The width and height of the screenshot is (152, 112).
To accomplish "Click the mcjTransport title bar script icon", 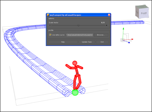I will point(48,15).
